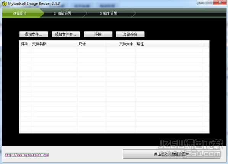Minimize the Image Resizer window
The height and width of the screenshot is (164, 228).
pos(201,2)
